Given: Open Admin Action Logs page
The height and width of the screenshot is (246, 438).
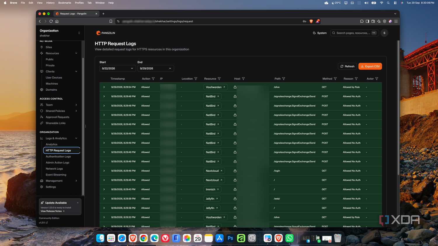Looking at the screenshot, I should point(58,163).
